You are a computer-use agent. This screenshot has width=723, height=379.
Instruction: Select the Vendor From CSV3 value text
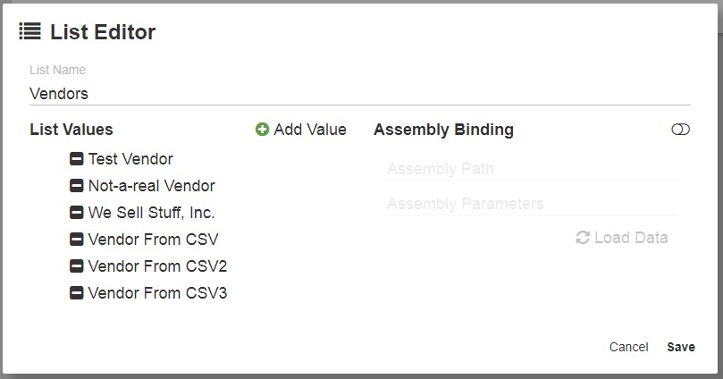[x=157, y=293]
